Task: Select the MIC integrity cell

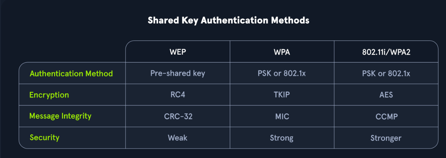Action: [x=282, y=116]
